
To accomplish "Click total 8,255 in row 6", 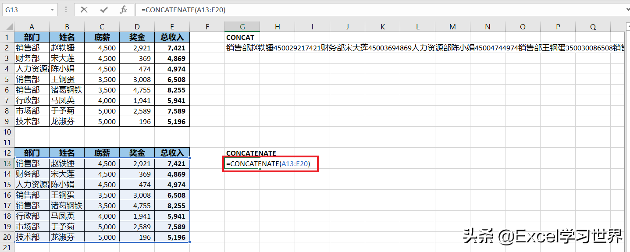I will 172,90.
